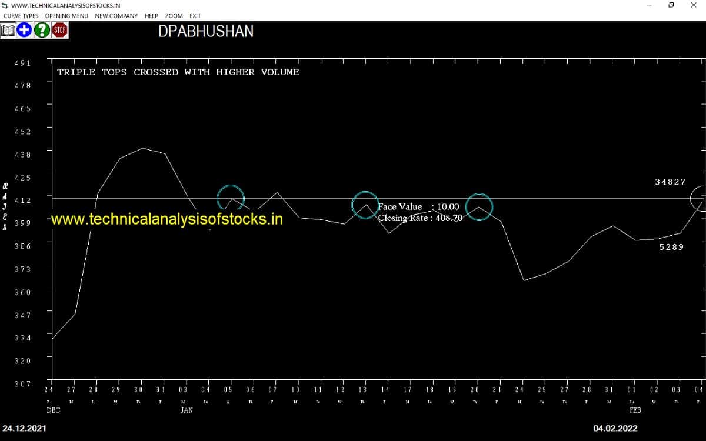Select the teal circle marker near Jan 20
706x441 pixels.
(x=479, y=207)
